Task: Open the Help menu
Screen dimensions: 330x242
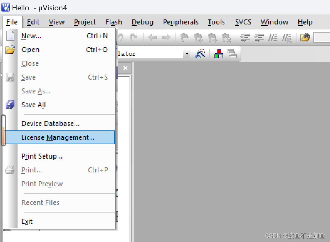Action: (x=305, y=22)
